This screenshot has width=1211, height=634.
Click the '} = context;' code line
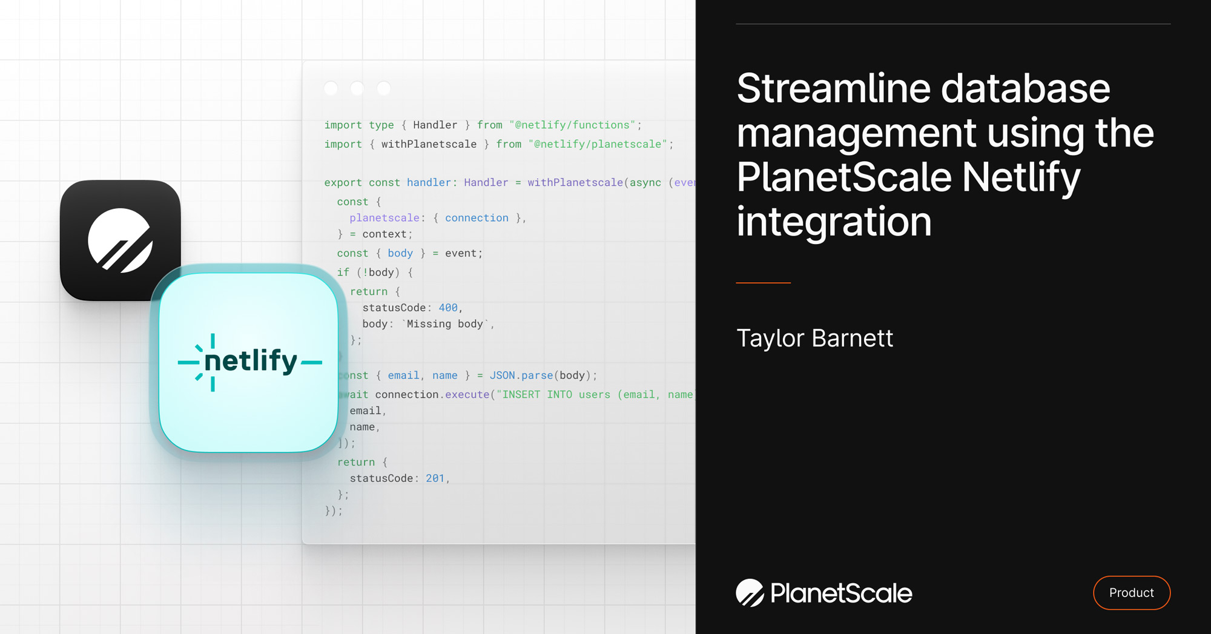coord(375,234)
